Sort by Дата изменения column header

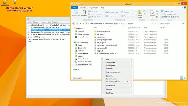(x=134, y=28)
